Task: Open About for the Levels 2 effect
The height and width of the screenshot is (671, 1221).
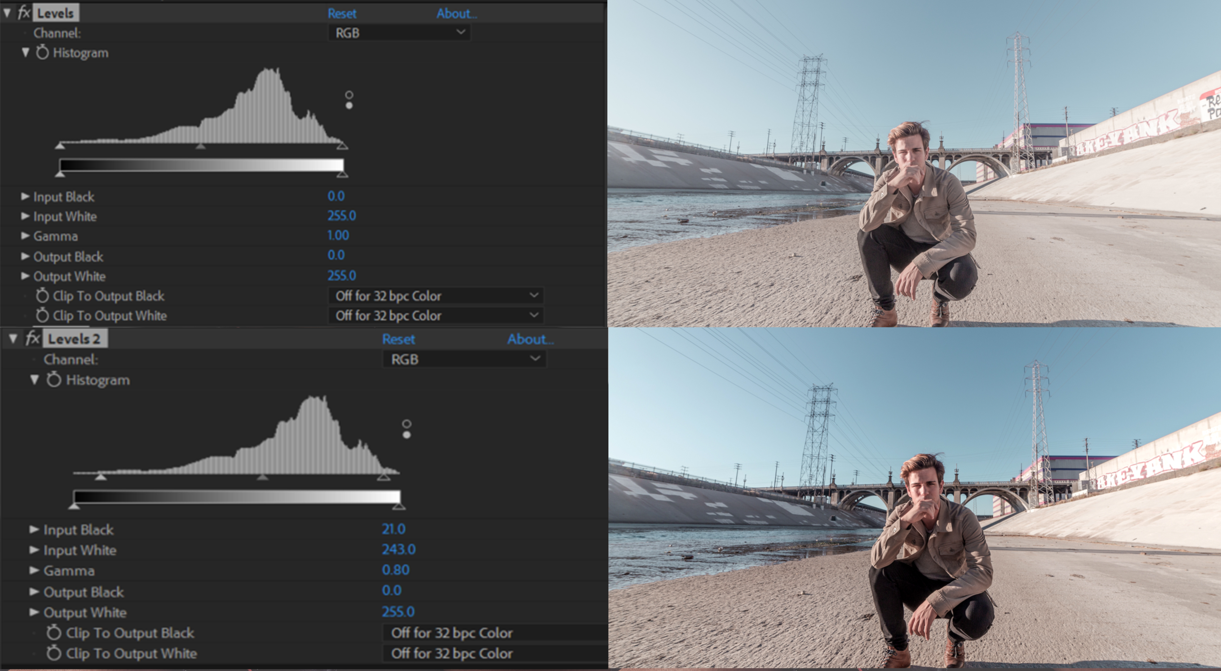Action: pos(530,339)
